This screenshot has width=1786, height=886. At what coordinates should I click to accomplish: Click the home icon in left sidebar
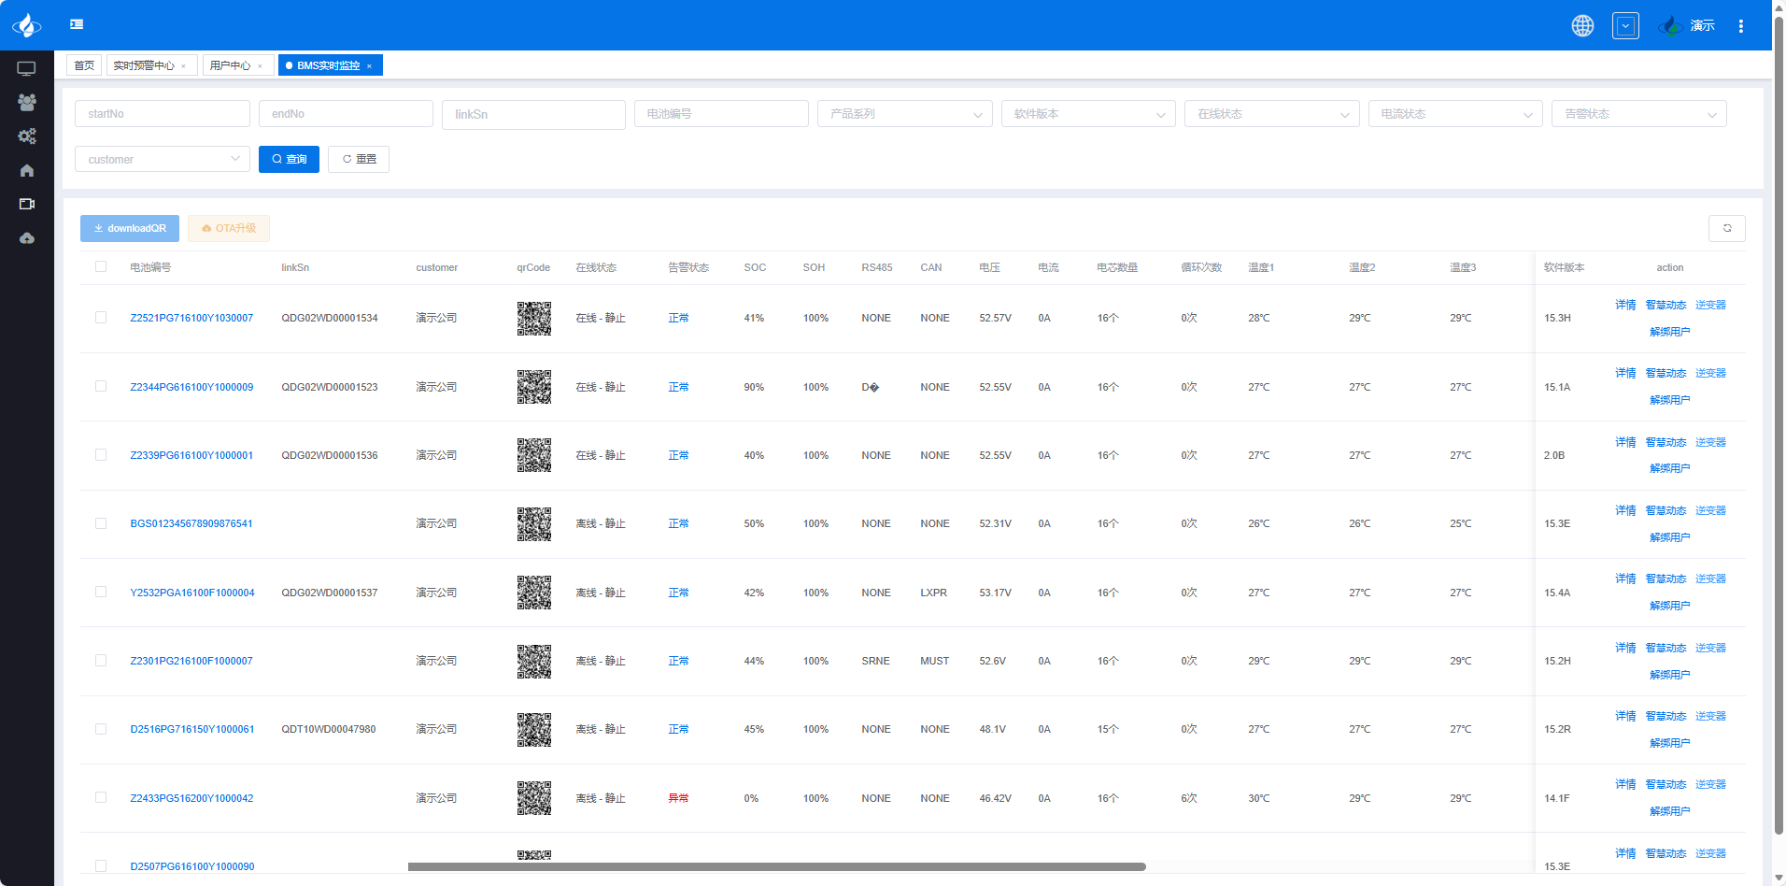tap(26, 170)
